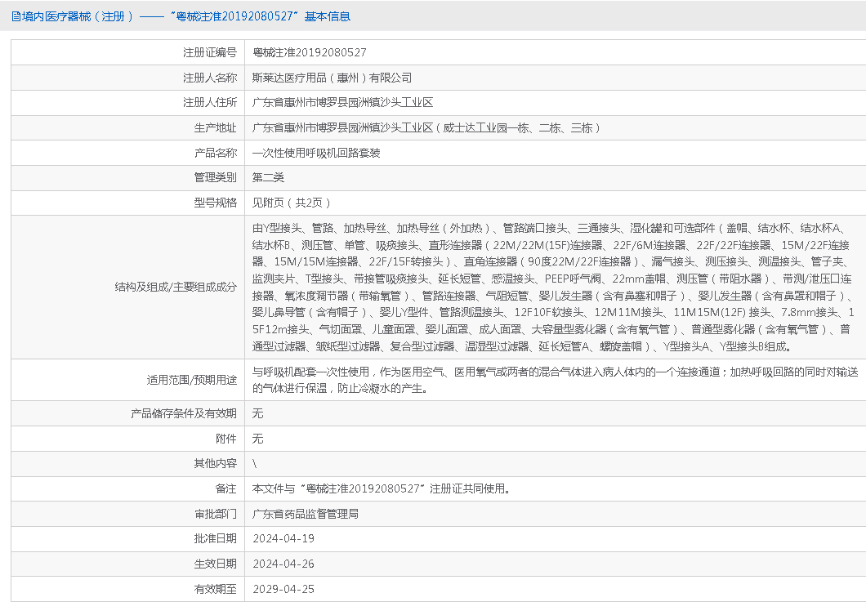Click the structure and composition description text
The width and height of the screenshot is (866, 602).
tap(551, 287)
